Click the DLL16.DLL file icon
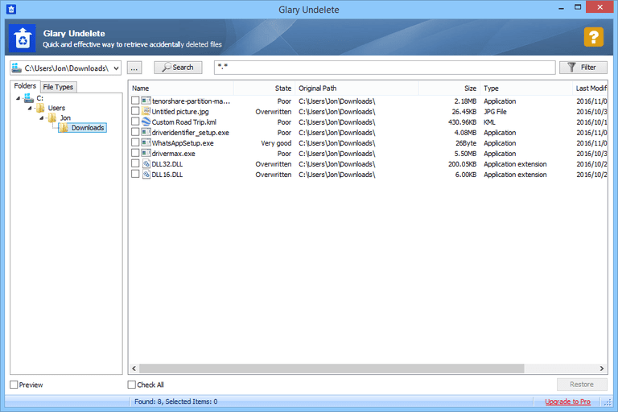The image size is (618, 412). 146,175
